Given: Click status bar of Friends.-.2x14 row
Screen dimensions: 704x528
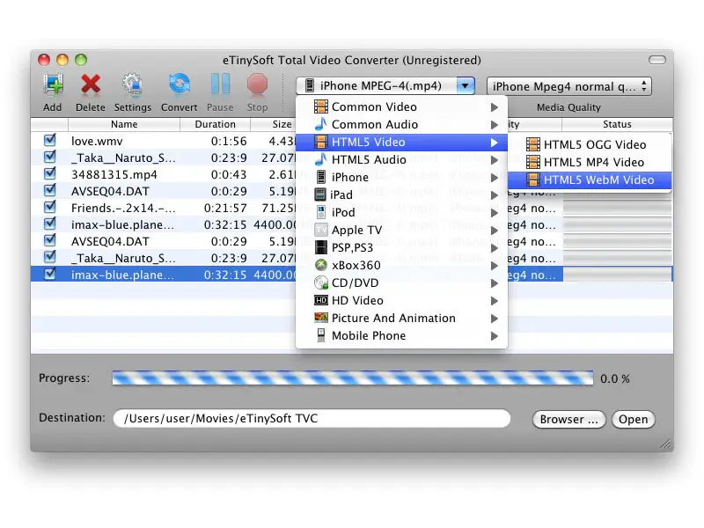Looking at the screenshot, I should (x=617, y=208).
